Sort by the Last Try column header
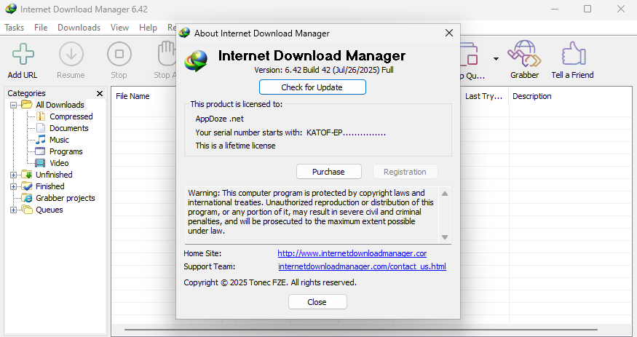637x337 pixels. (x=484, y=96)
